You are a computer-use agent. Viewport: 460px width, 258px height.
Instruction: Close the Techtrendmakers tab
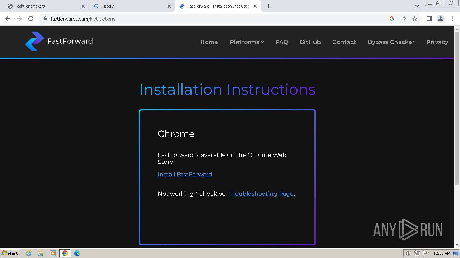pyautogui.click(x=83, y=6)
